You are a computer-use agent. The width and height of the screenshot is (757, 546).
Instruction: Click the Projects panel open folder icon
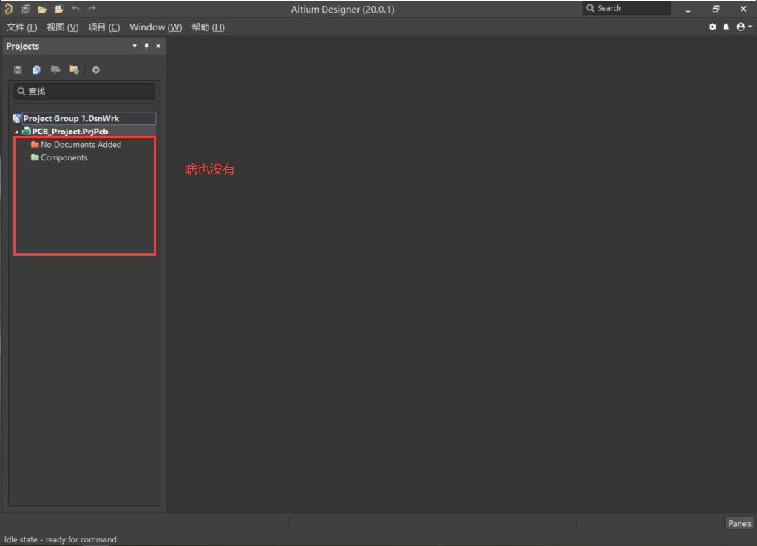point(74,70)
